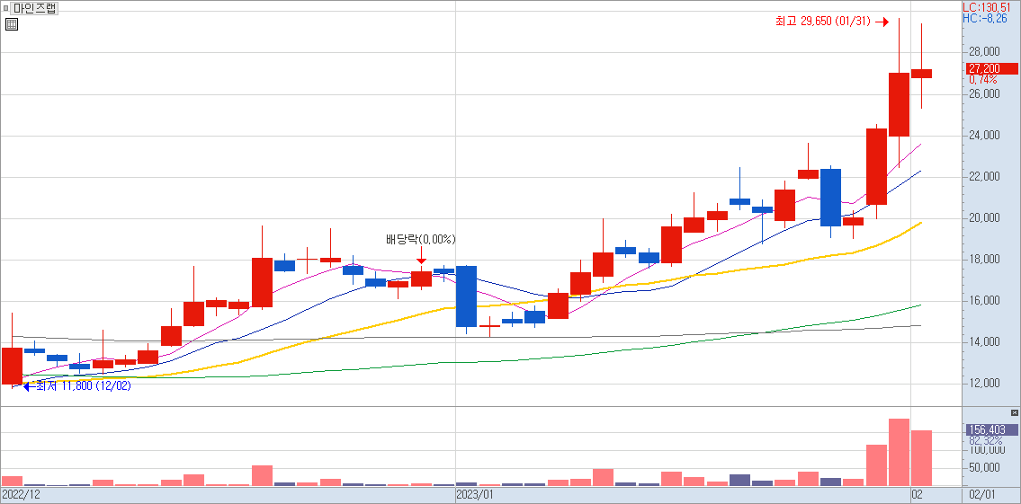Image resolution: width=1021 pixels, height=504 pixels.
Task: Click the small gray square beside 마인즈랩
Action: (6, 8)
